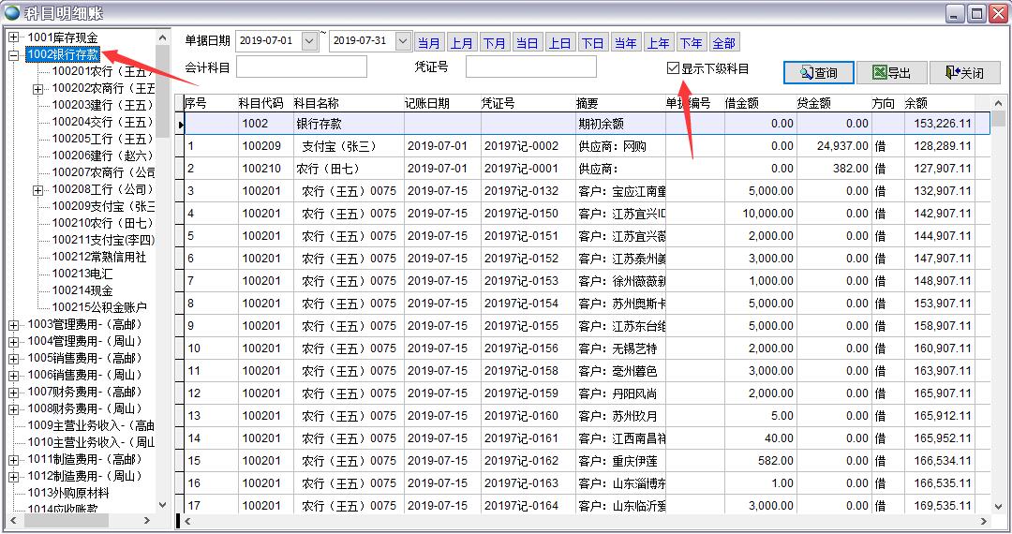Expand the 1001库存现金 tree node
The image size is (1012, 534).
14,37
